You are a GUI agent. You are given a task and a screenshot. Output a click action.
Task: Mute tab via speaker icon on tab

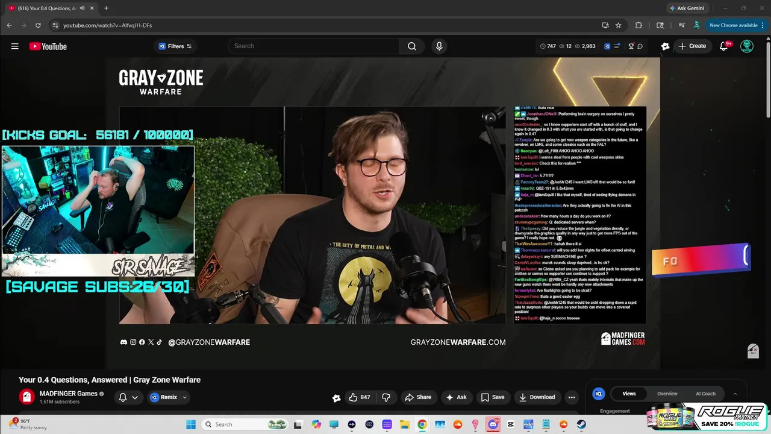[x=82, y=8]
